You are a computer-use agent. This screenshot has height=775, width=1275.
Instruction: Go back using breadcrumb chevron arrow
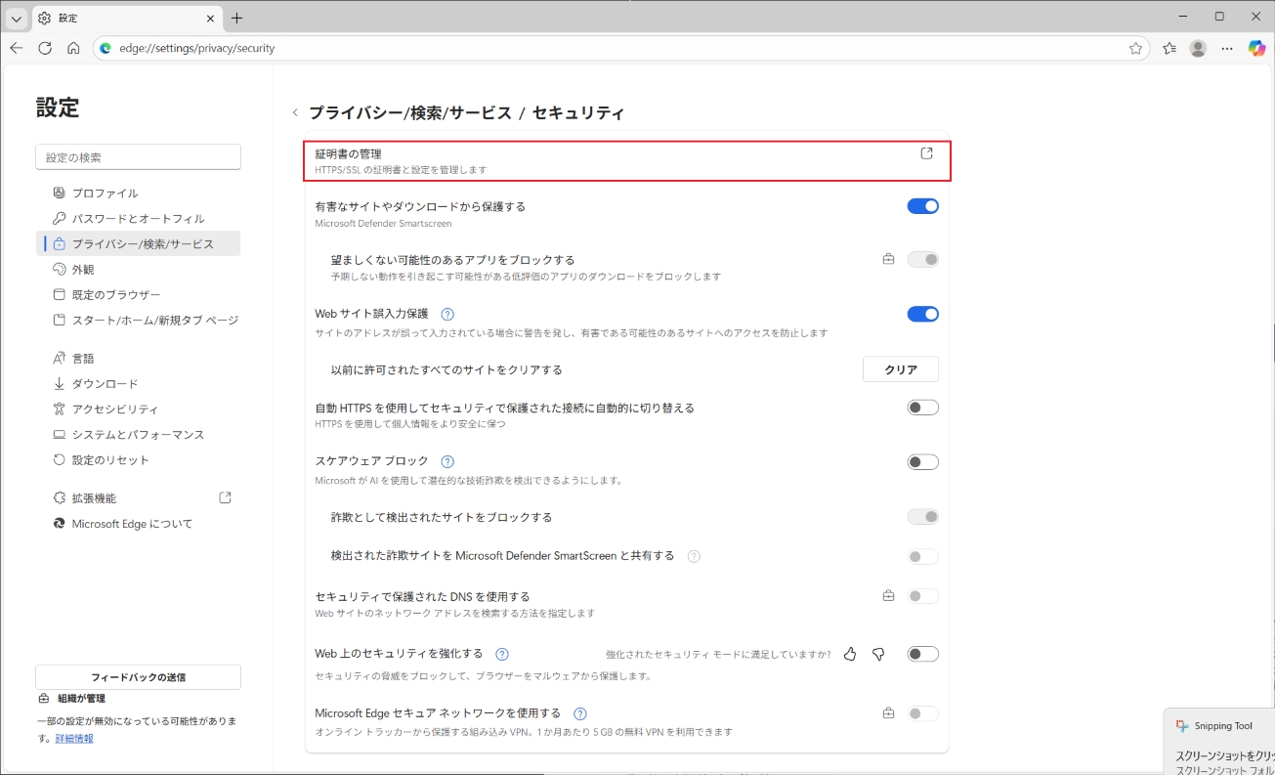(295, 113)
